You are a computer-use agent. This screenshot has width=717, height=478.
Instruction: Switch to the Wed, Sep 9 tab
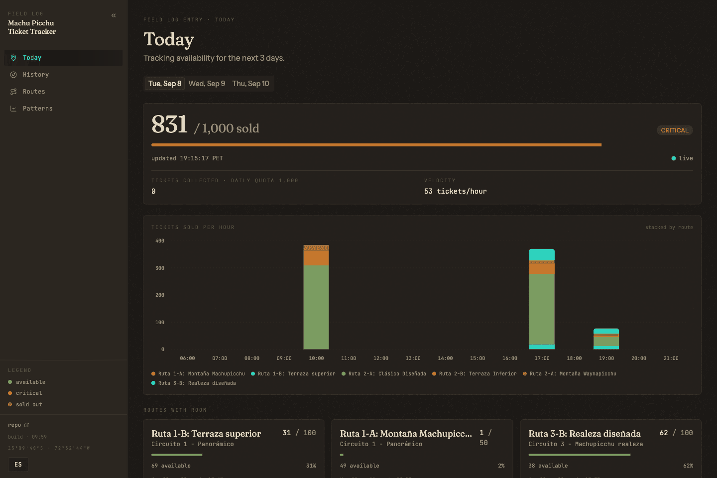click(x=207, y=84)
